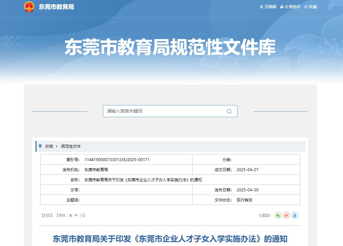This screenshot has width=343, height=246.
Task: Click 成文日期 value 2025-04-27
Action: [x=248, y=170]
